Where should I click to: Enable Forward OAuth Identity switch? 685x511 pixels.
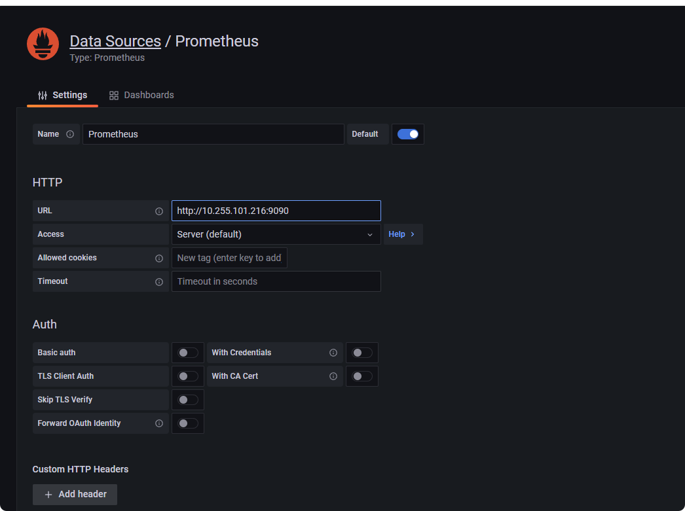coord(188,423)
